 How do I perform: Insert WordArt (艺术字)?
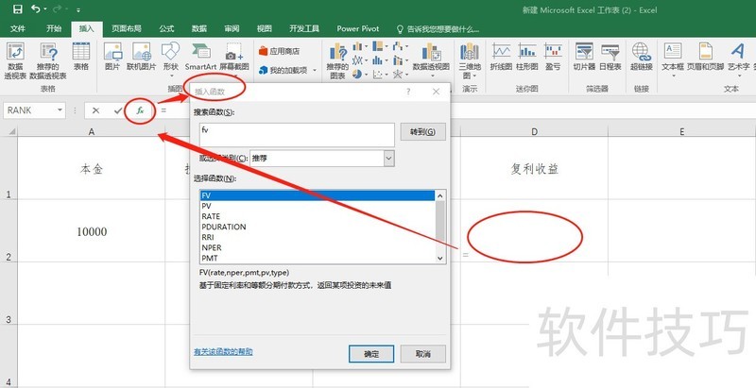(x=738, y=57)
